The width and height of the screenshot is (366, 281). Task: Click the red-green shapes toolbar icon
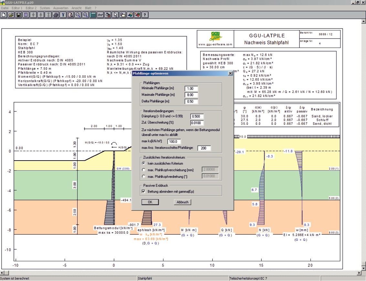(x=138, y=15)
